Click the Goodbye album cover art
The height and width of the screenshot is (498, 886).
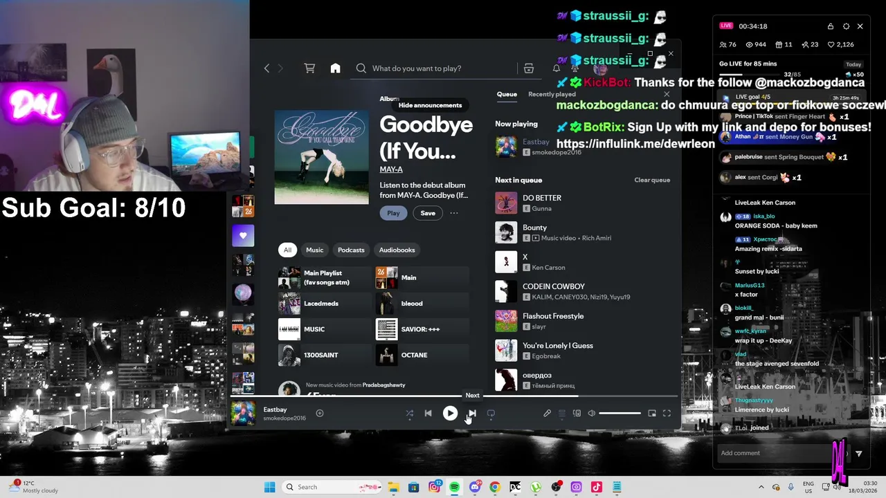coord(322,157)
